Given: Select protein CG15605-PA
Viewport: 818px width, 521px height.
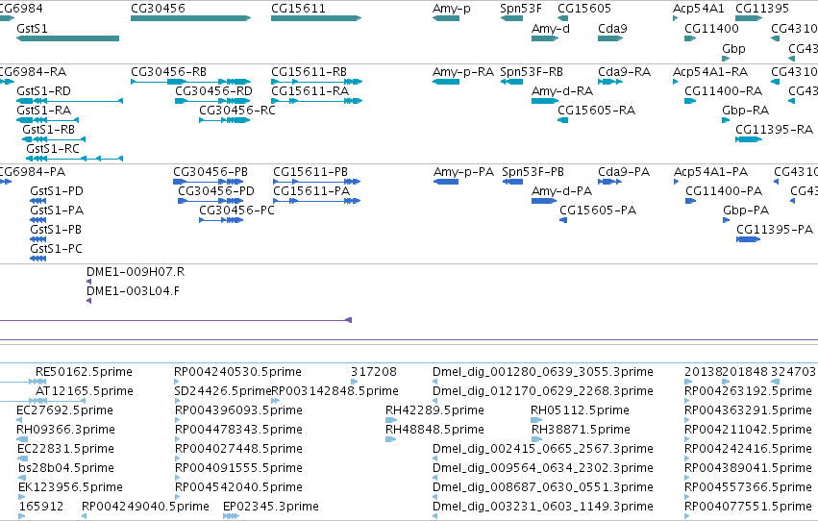Looking at the screenshot, I should click(x=598, y=211).
